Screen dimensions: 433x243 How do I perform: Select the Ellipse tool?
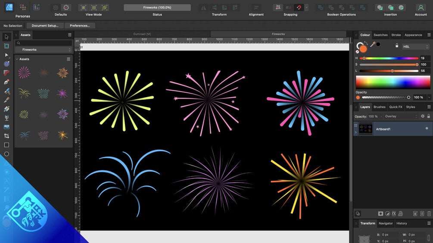pyautogui.click(x=6, y=154)
